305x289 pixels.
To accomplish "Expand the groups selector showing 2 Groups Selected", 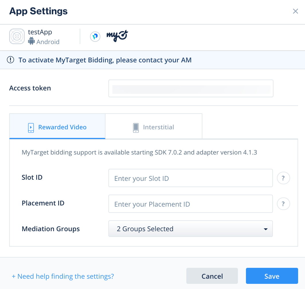I will (x=190, y=229).
